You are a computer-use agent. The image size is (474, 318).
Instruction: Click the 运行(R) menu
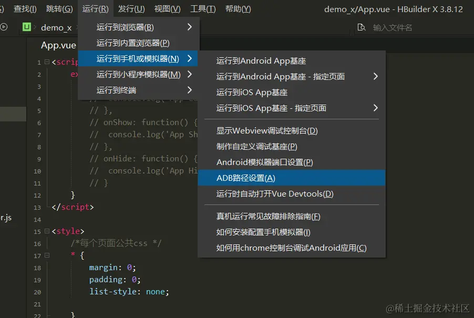(x=95, y=9)
